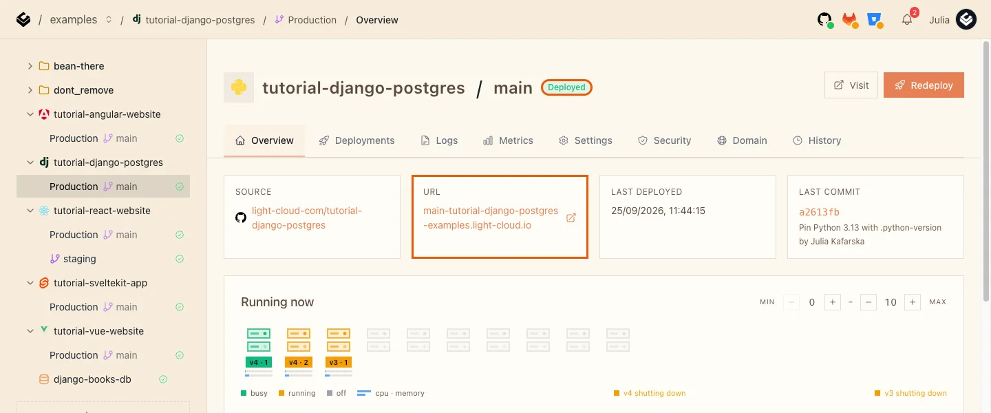Expand the dont_remove folder
The image size is (991, 413).
pos(30,90)
